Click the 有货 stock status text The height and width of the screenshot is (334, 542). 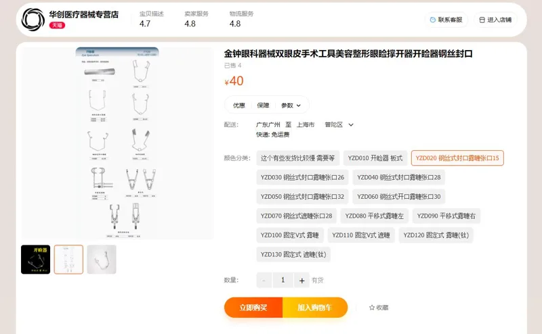[317, 280]
